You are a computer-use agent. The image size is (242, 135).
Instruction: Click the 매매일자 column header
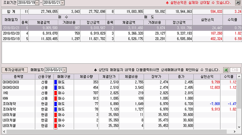[x=11, y=20]
